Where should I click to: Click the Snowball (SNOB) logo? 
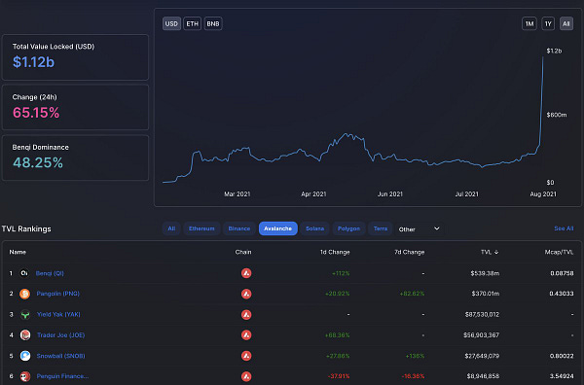pyautogui.click(x=25, y=356)
